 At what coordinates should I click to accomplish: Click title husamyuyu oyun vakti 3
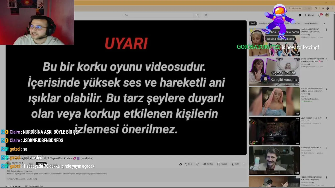tap(310, 148)
